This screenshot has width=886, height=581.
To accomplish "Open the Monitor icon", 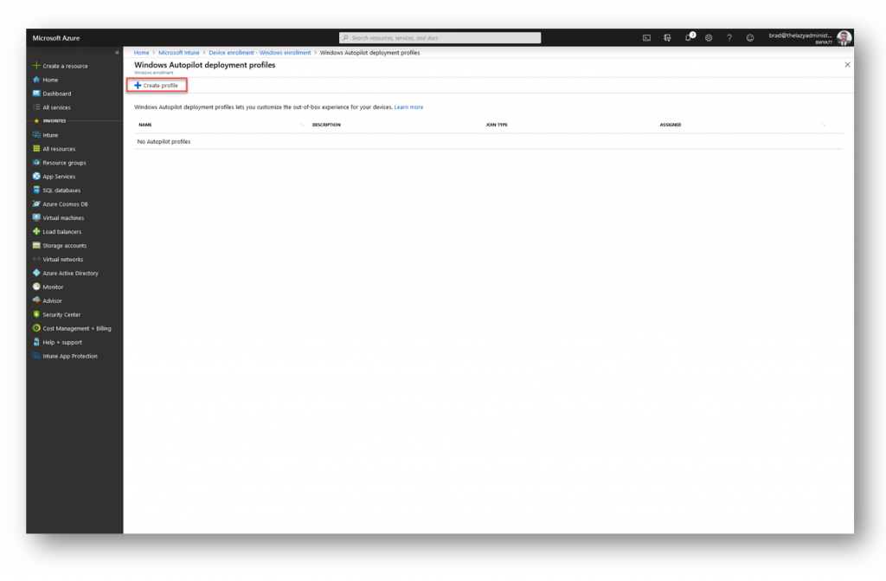I will coord(36,287).
